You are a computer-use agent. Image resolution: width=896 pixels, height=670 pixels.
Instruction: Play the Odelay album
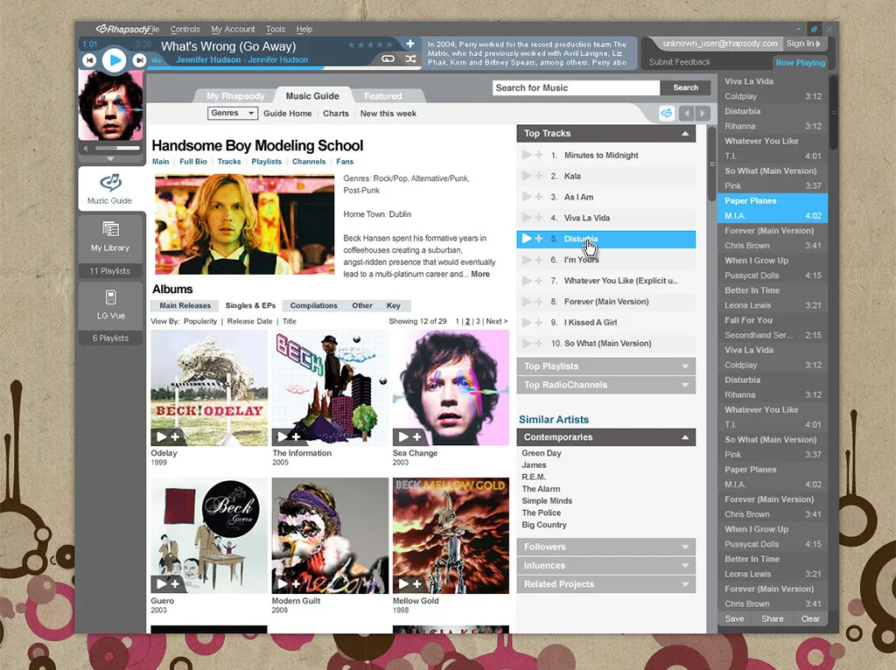[x=162, y=437]
